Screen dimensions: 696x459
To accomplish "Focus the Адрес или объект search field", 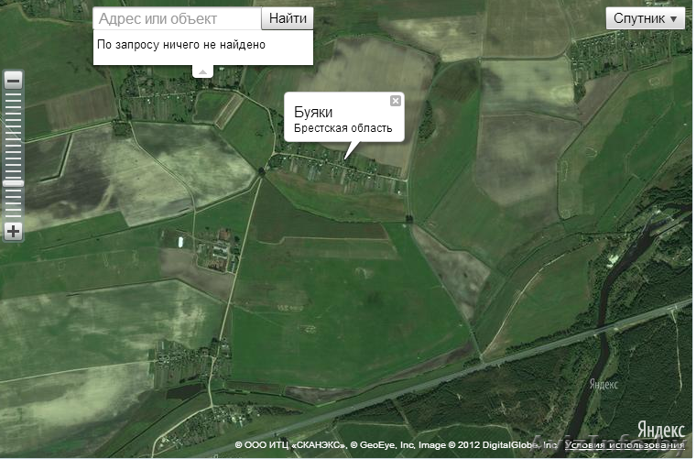I will tap(177, 18).
